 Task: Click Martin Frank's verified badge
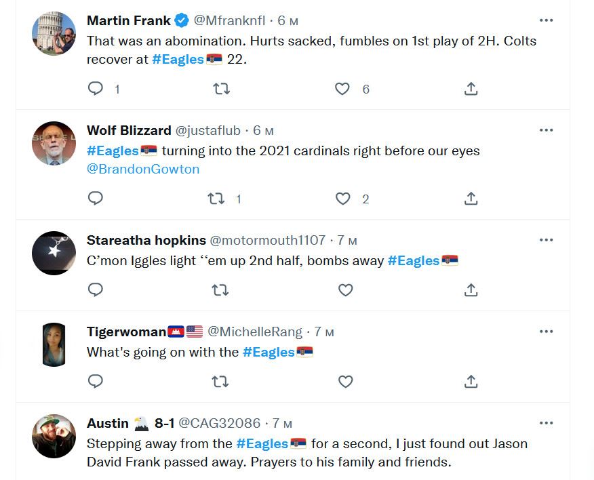[x=180, y=20]
